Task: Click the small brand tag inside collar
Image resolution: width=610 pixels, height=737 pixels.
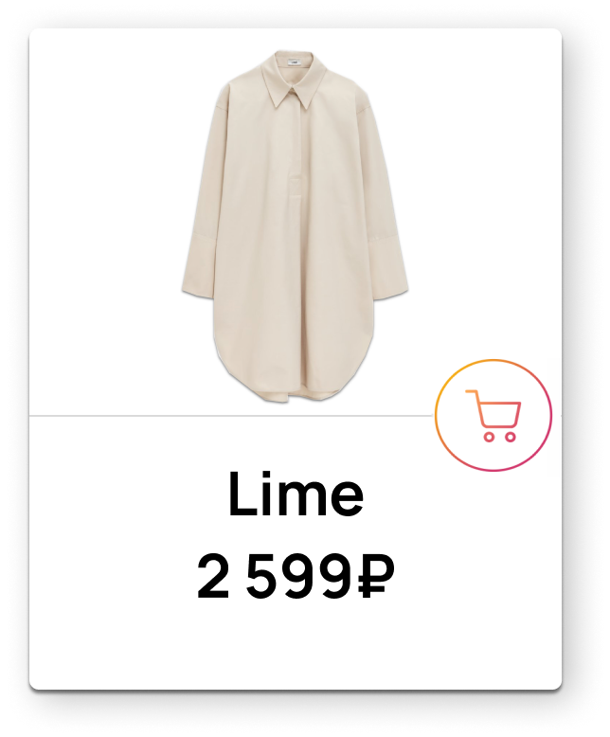Action: 295,62
